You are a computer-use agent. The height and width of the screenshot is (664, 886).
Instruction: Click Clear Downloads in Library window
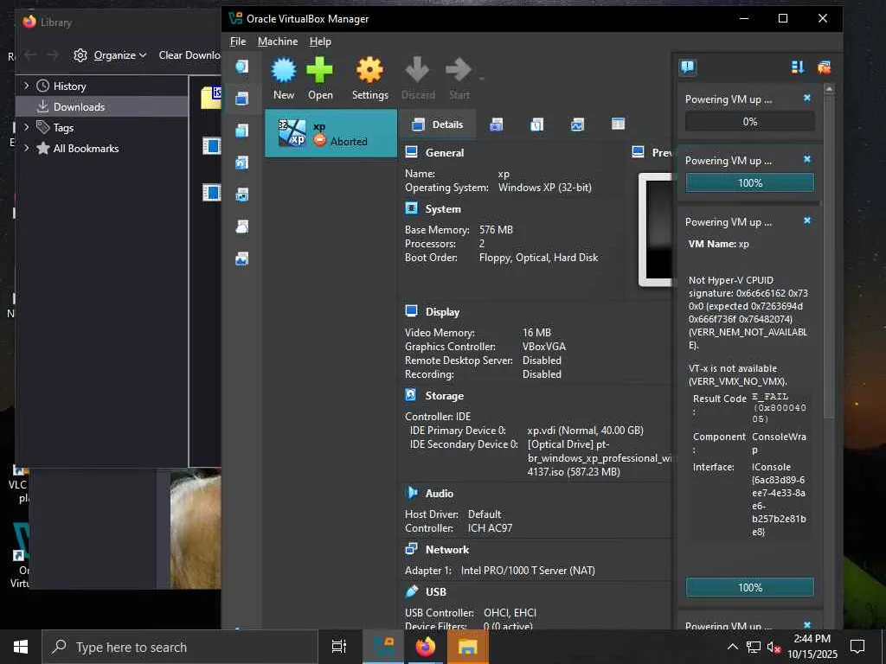[x=189, y=54]
